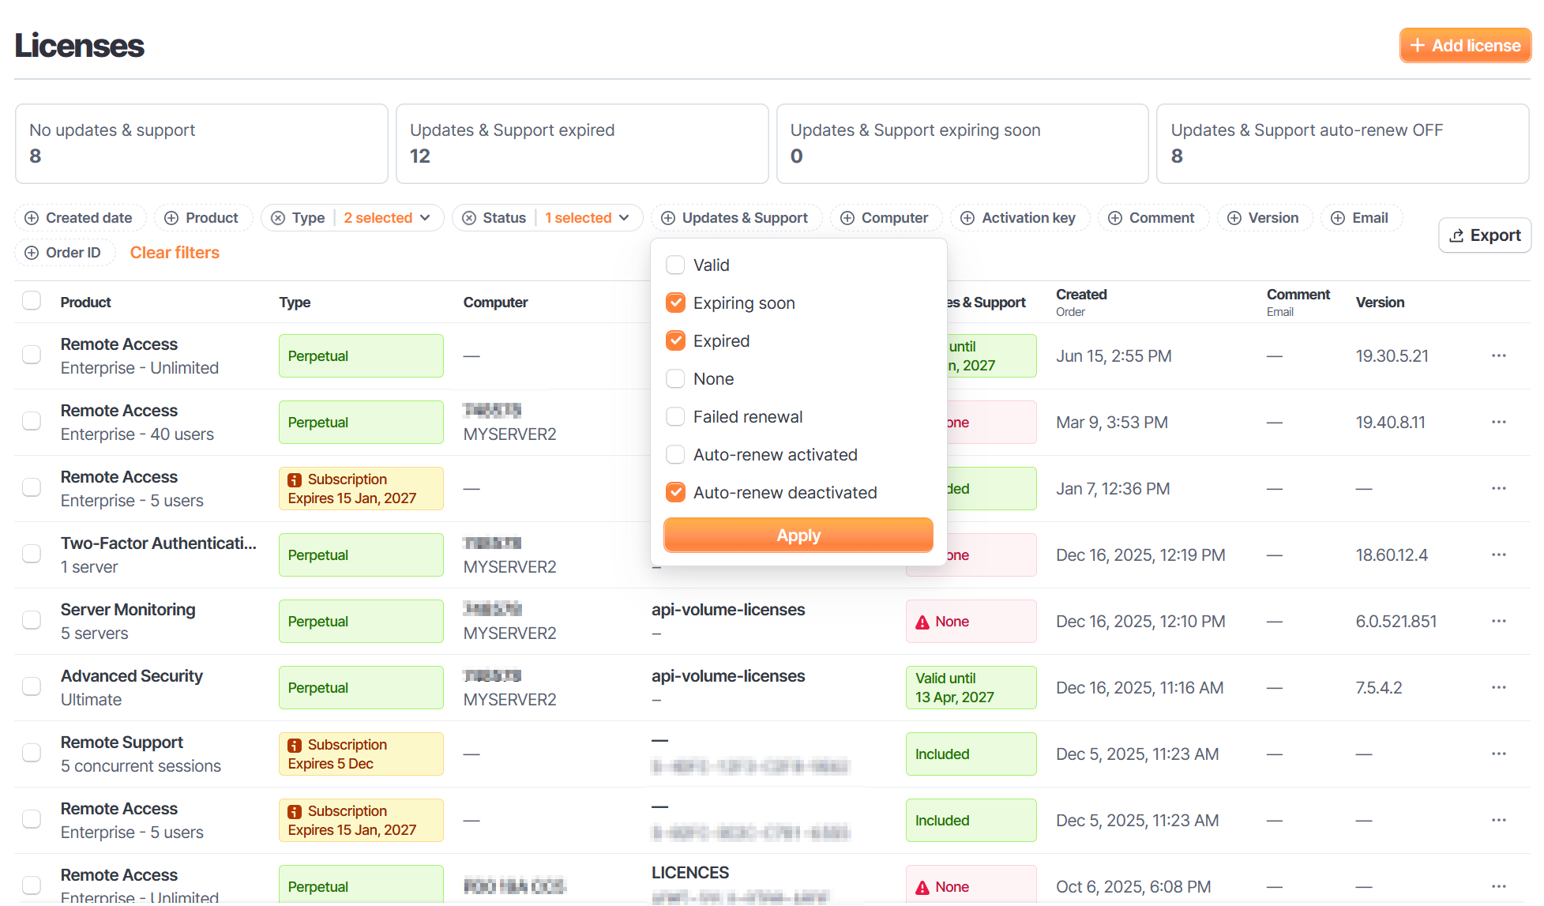Screen dimensions: 1544x906
Task: Click the 'Mar 9, 3:53 PM' created date
Action: click(x=1111, y=422)
